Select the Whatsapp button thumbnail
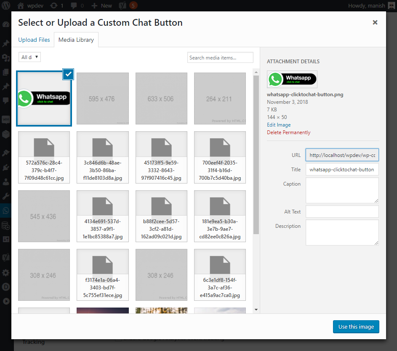397x351 pixels. coord(44,98)
